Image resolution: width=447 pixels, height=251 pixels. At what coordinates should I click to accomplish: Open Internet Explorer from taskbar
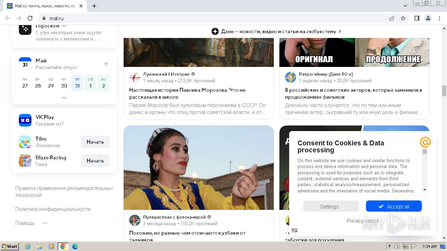pos(28,246)
